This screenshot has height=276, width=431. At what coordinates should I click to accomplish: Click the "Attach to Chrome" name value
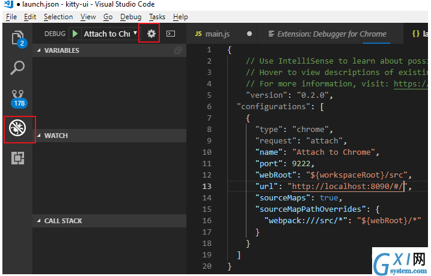click(334, 152)
